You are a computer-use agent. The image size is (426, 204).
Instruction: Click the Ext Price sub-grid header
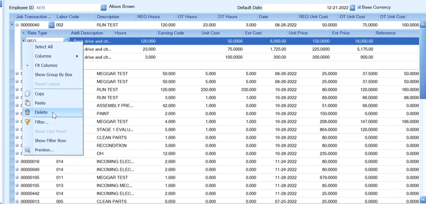click(x=352, y=33)
